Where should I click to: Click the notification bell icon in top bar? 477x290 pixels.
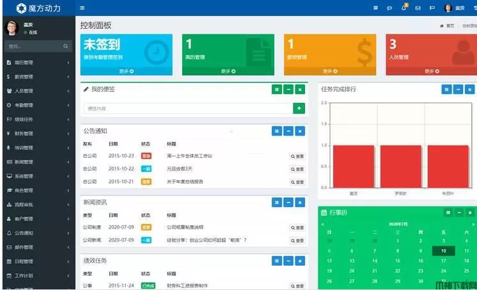404,8
